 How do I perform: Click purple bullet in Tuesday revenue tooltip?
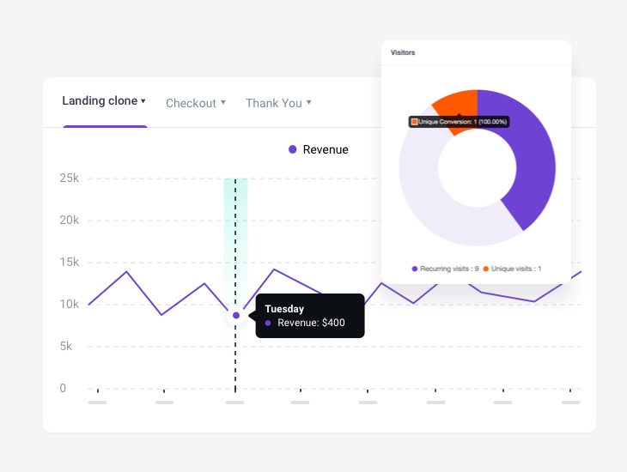point(268,323)
